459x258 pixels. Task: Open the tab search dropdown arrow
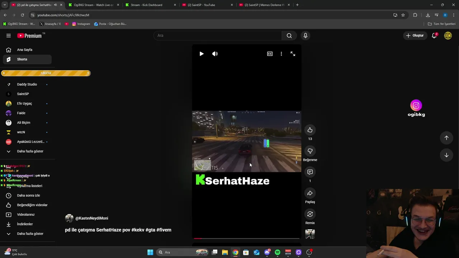point(5,5)
